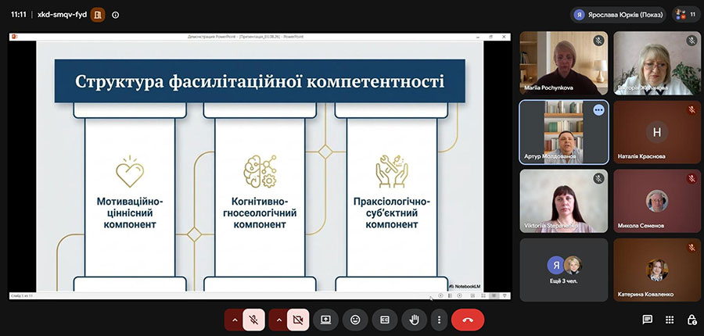Open the emoji reactions button

tap(355, 320)
